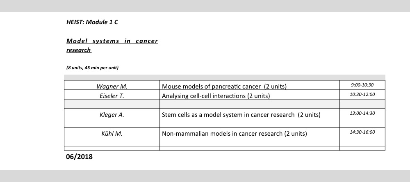Click the 9:00-10:30 time slot
The height and width of the screenshot is (182, 410).
coord(362,85)
